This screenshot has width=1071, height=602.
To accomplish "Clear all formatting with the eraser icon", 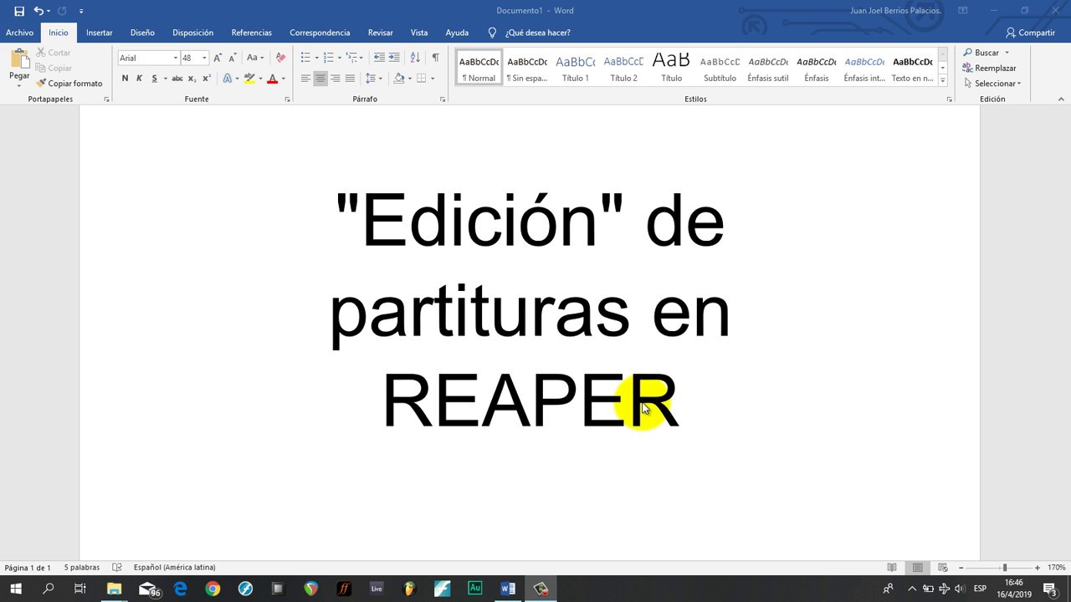I will click(280, 58).
